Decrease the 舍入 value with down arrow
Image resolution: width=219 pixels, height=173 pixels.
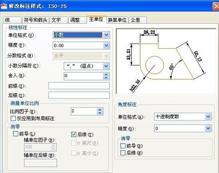point(106,78)
